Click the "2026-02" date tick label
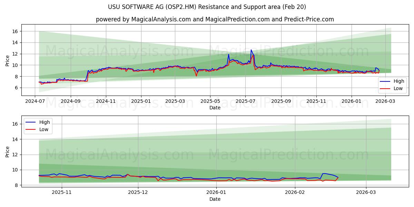414x207 pixels. [296, 193]
